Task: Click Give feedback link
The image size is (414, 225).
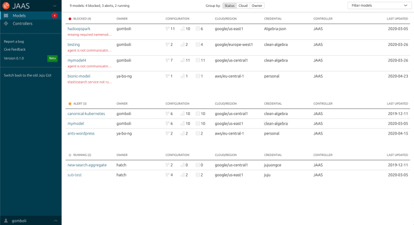Action: point(14,49)
